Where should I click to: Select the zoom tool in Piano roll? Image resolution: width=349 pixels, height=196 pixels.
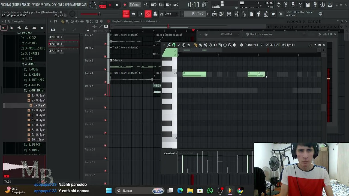[x=230, y=45]
